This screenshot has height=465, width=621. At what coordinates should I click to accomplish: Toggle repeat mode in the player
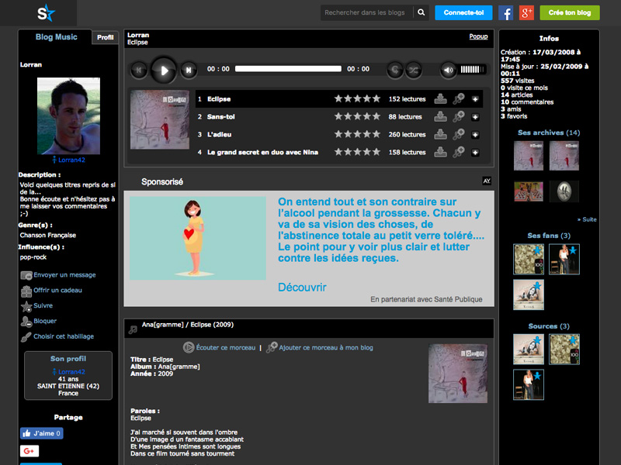(394, 70)
